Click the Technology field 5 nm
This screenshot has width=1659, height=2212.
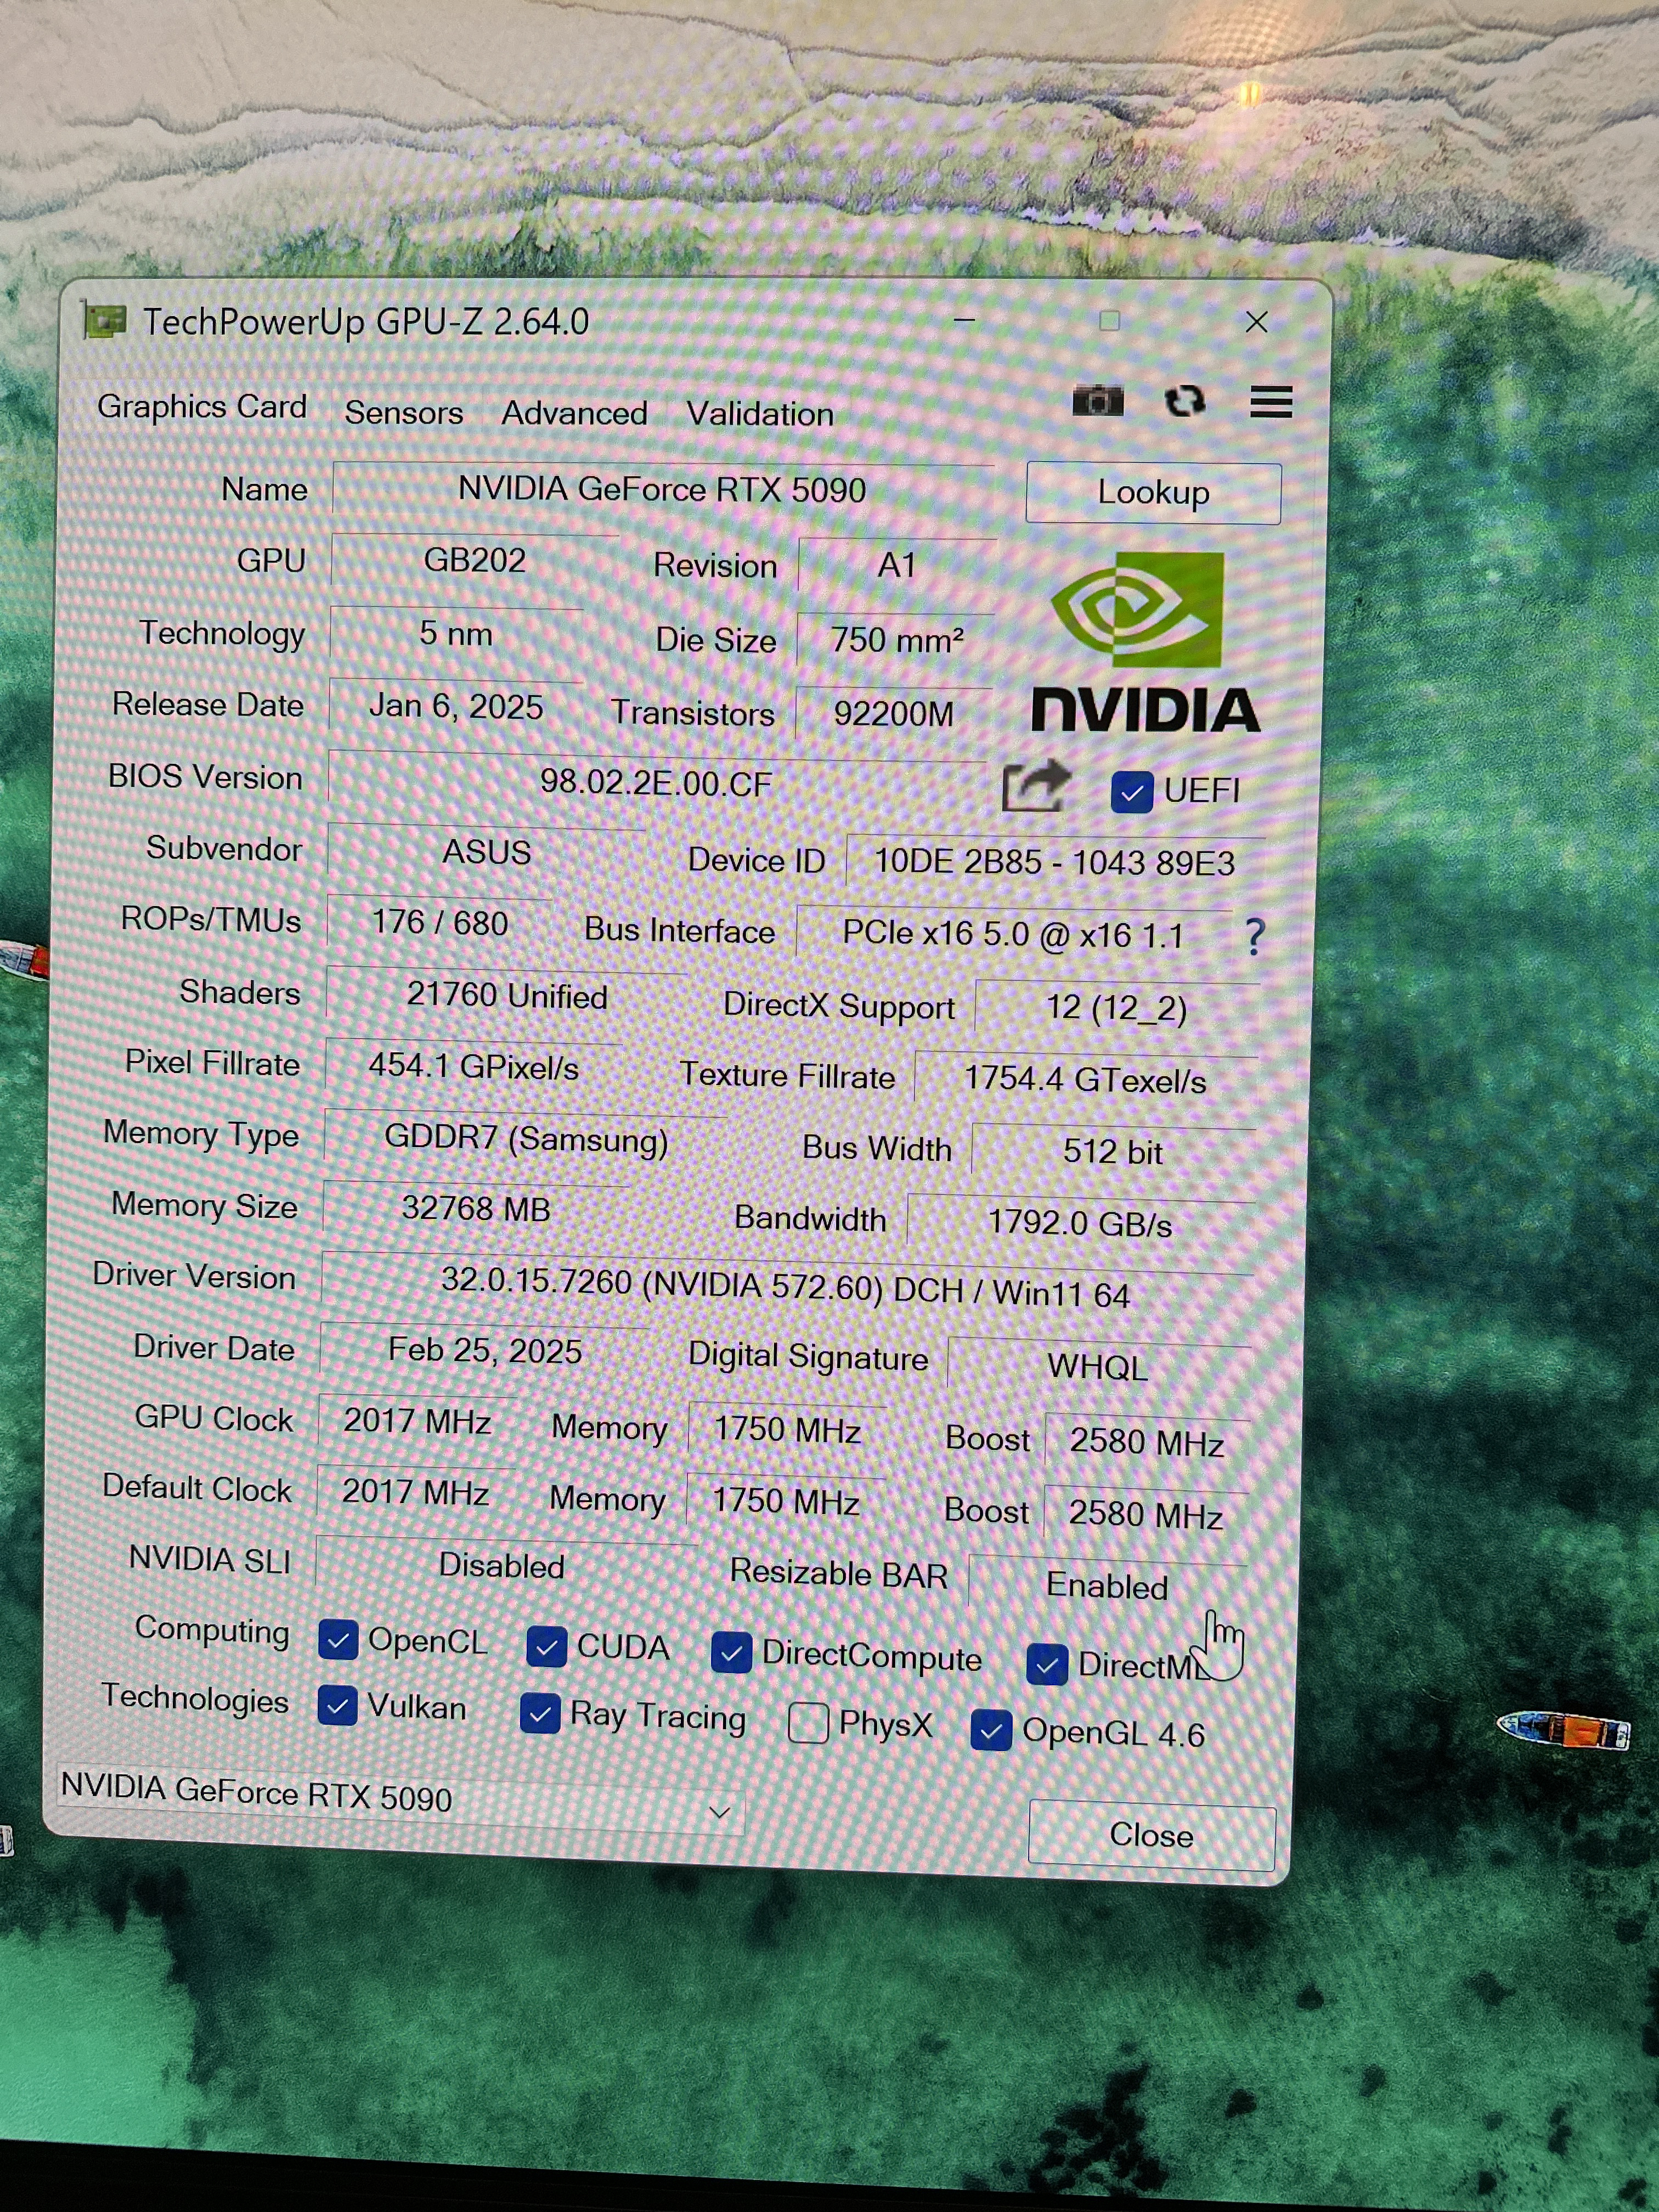click(x=456, y=633)
